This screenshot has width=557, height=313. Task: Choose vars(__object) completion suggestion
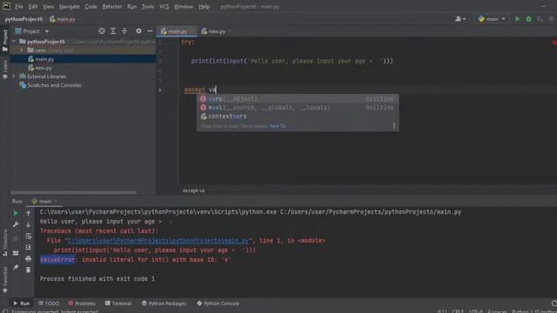click(x=298, y=98)
